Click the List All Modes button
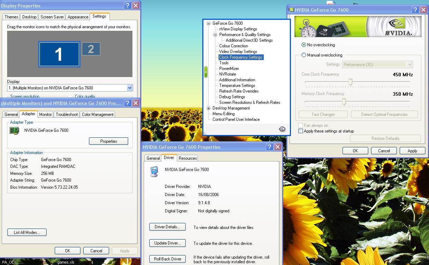The width and height of the screenshot is (429, 265). pyautogui.click(x=27, y=232)
